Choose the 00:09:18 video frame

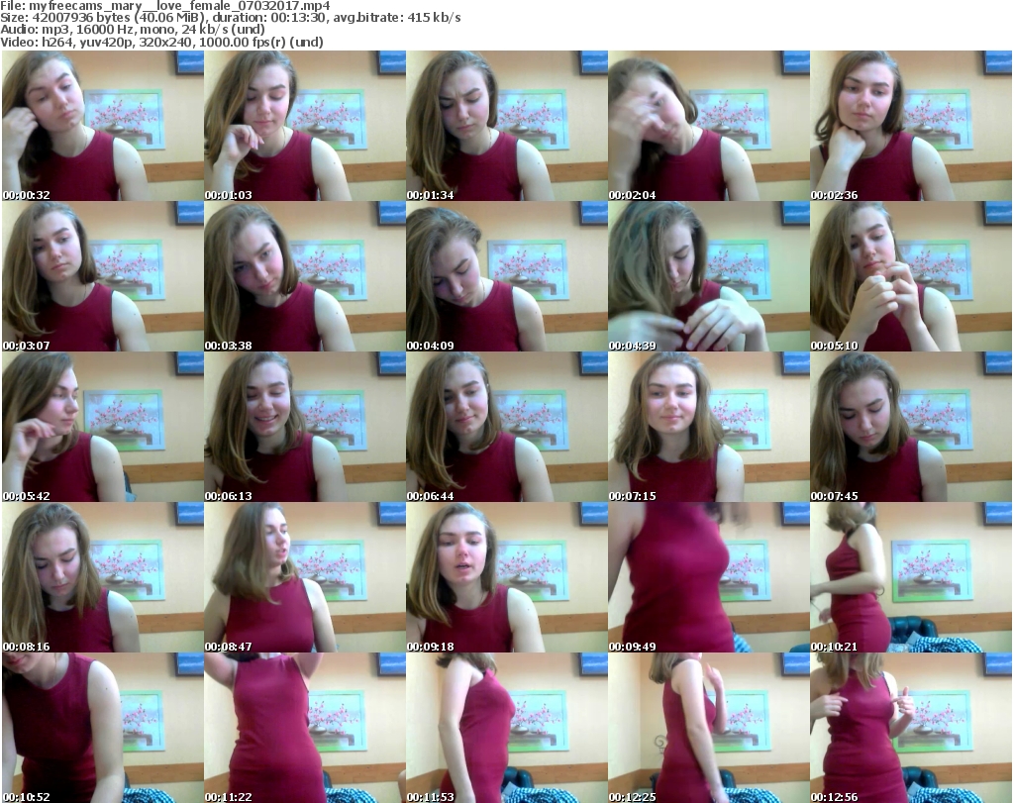pyautogui.click(x=507, y=577)
